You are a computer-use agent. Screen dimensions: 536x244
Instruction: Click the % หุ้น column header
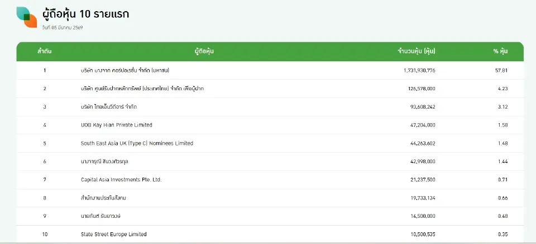pyautogui.click(x=500, y=51)
